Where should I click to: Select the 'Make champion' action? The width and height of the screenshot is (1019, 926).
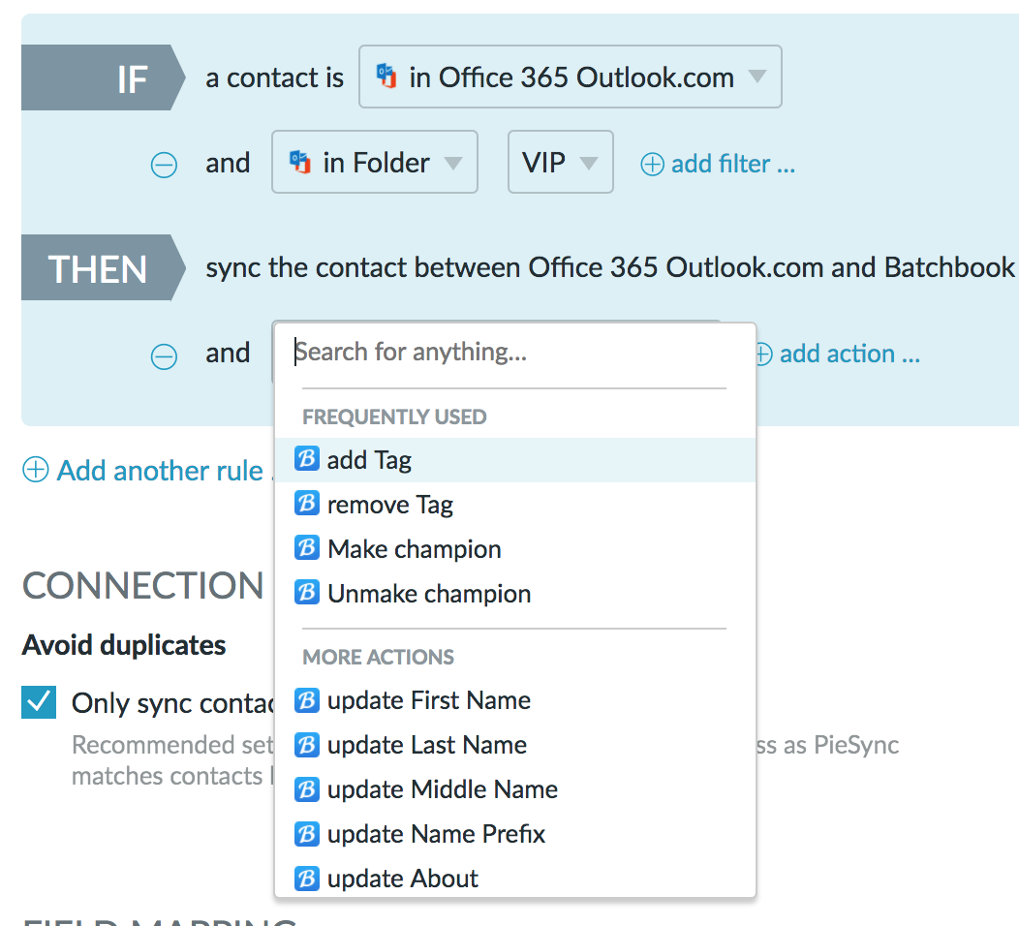pos(515,548)
